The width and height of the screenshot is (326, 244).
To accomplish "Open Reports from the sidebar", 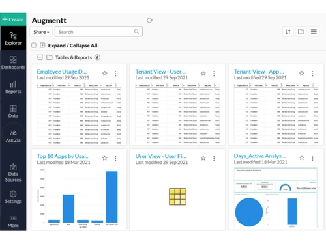I will [13, 87].
